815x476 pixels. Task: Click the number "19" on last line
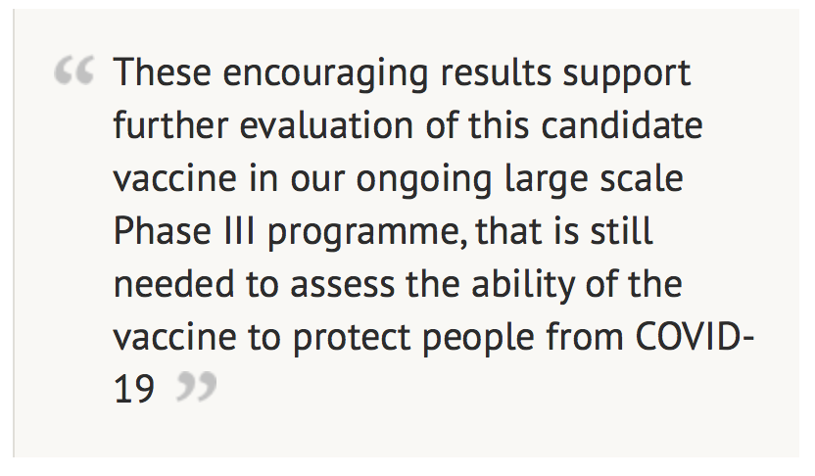point(134,392)
